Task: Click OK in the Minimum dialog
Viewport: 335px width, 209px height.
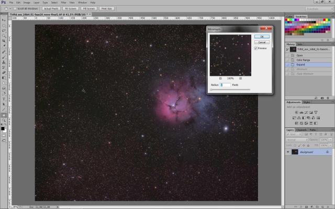Action: (261, 37)
